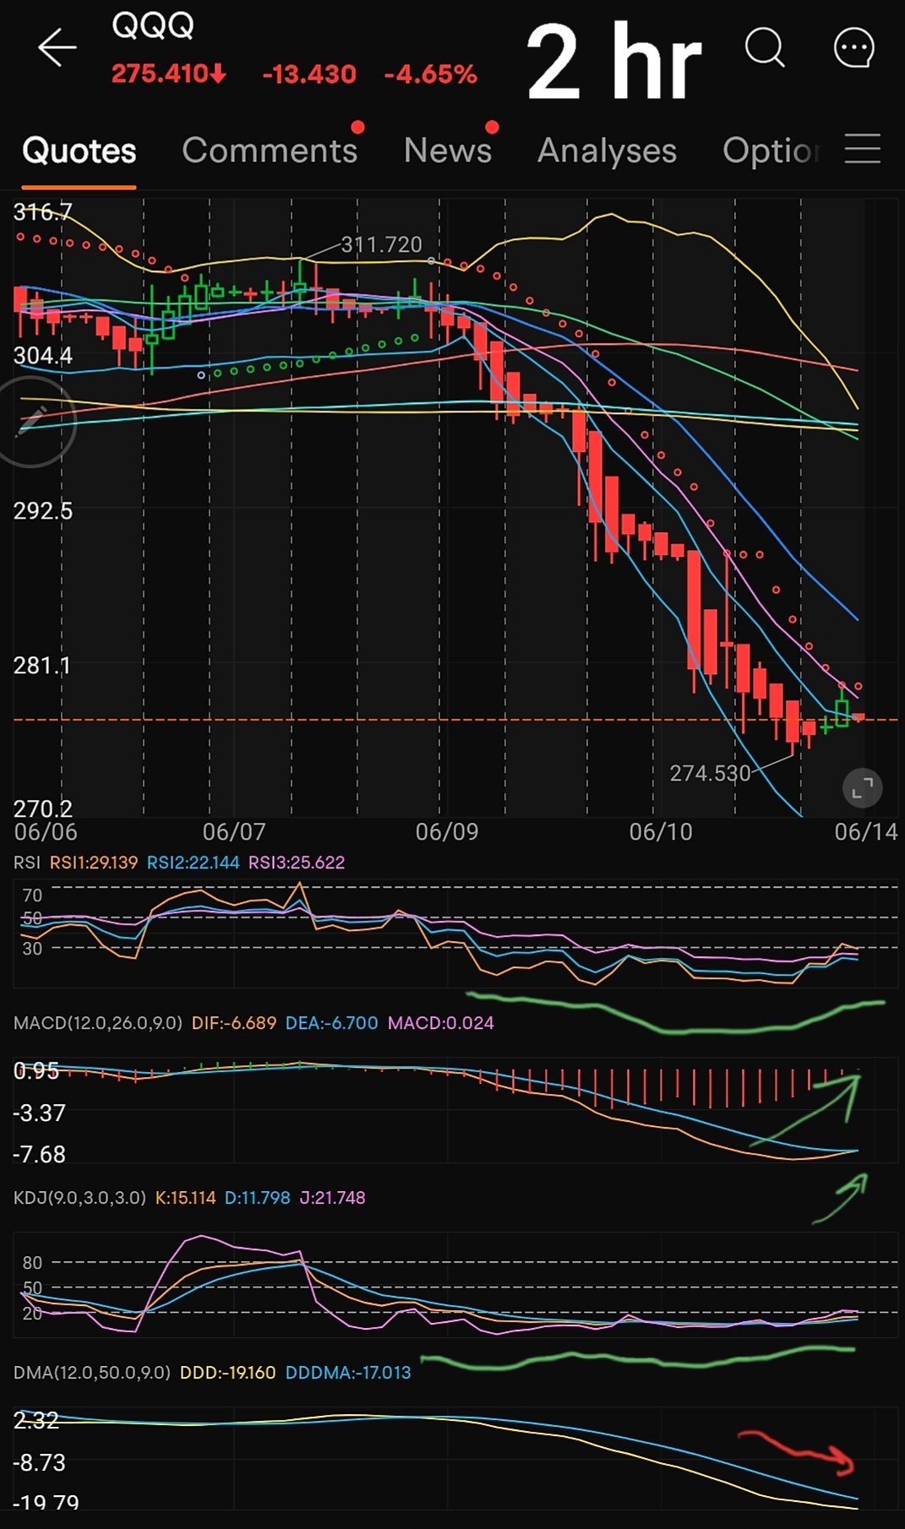Tap the 311.720 high price label
905x1529 pixels.
point(381,244)
